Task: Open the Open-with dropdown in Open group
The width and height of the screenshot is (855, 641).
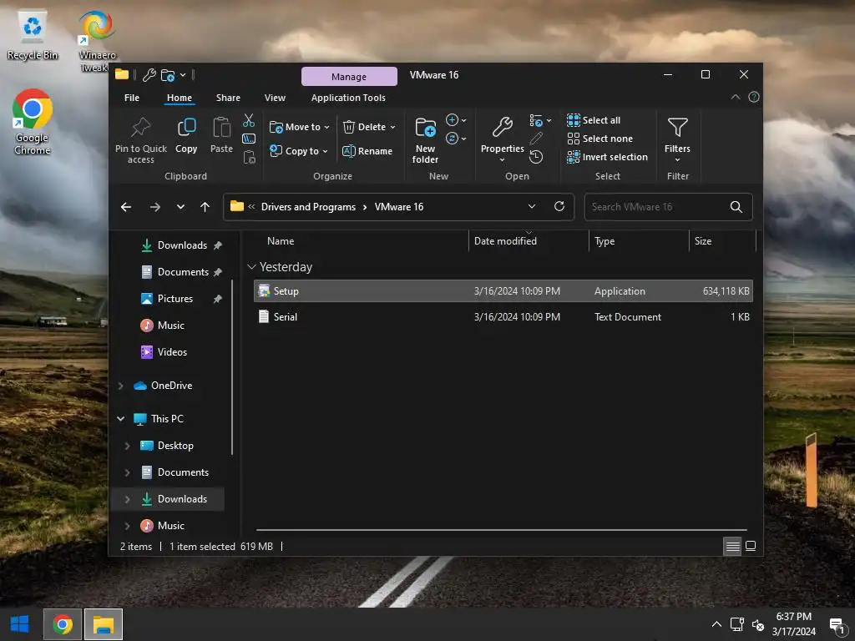Action: pyautogui.click(x=541, y=120)
